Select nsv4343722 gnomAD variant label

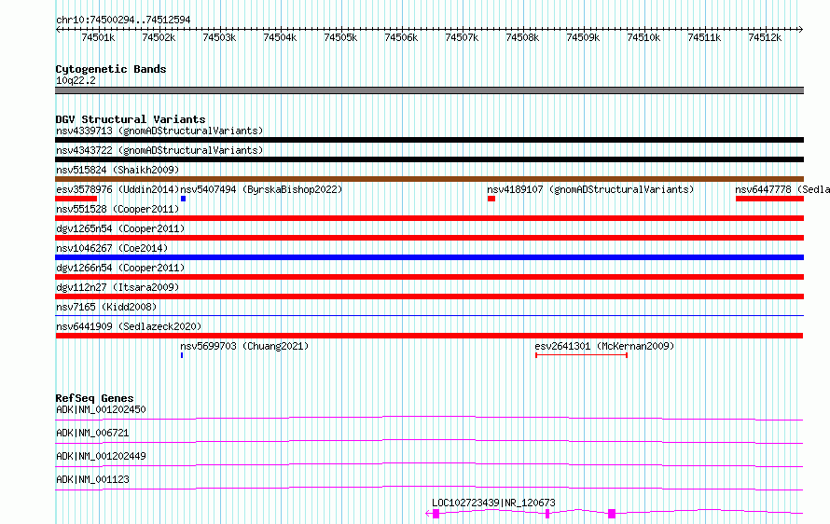(x=159, y=150)
